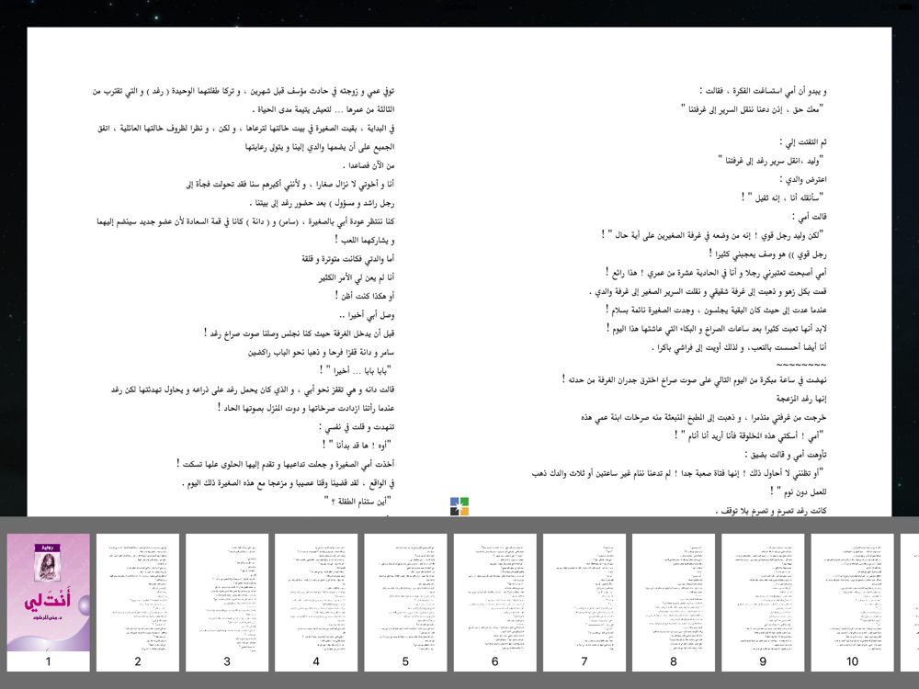
Task: Tap the clock in the top status bar
Action: coord(460,7)
